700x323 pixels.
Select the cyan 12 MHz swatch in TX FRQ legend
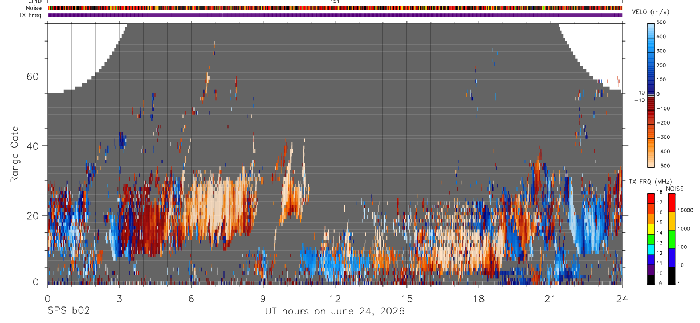pos(650,249)
